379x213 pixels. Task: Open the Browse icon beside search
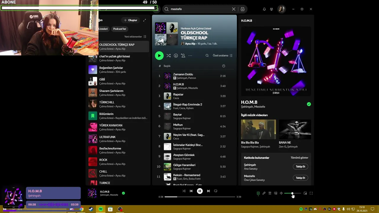[x=243, y=9]
